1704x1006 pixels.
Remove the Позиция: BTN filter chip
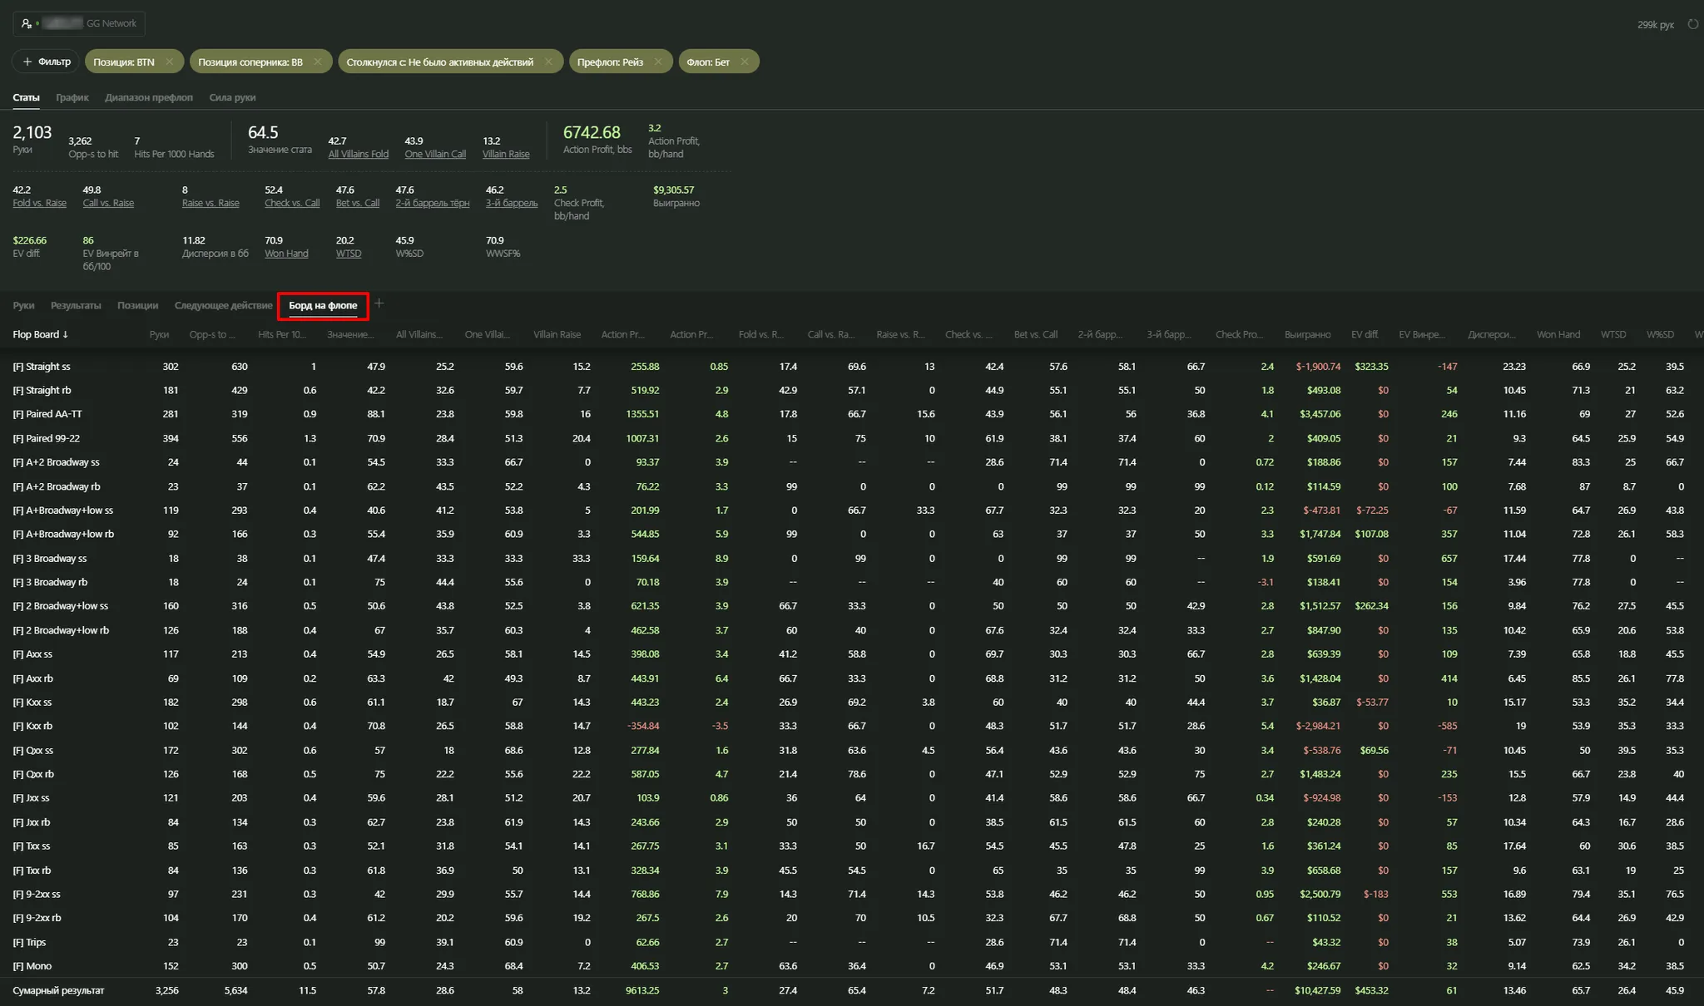pos(170,62)
